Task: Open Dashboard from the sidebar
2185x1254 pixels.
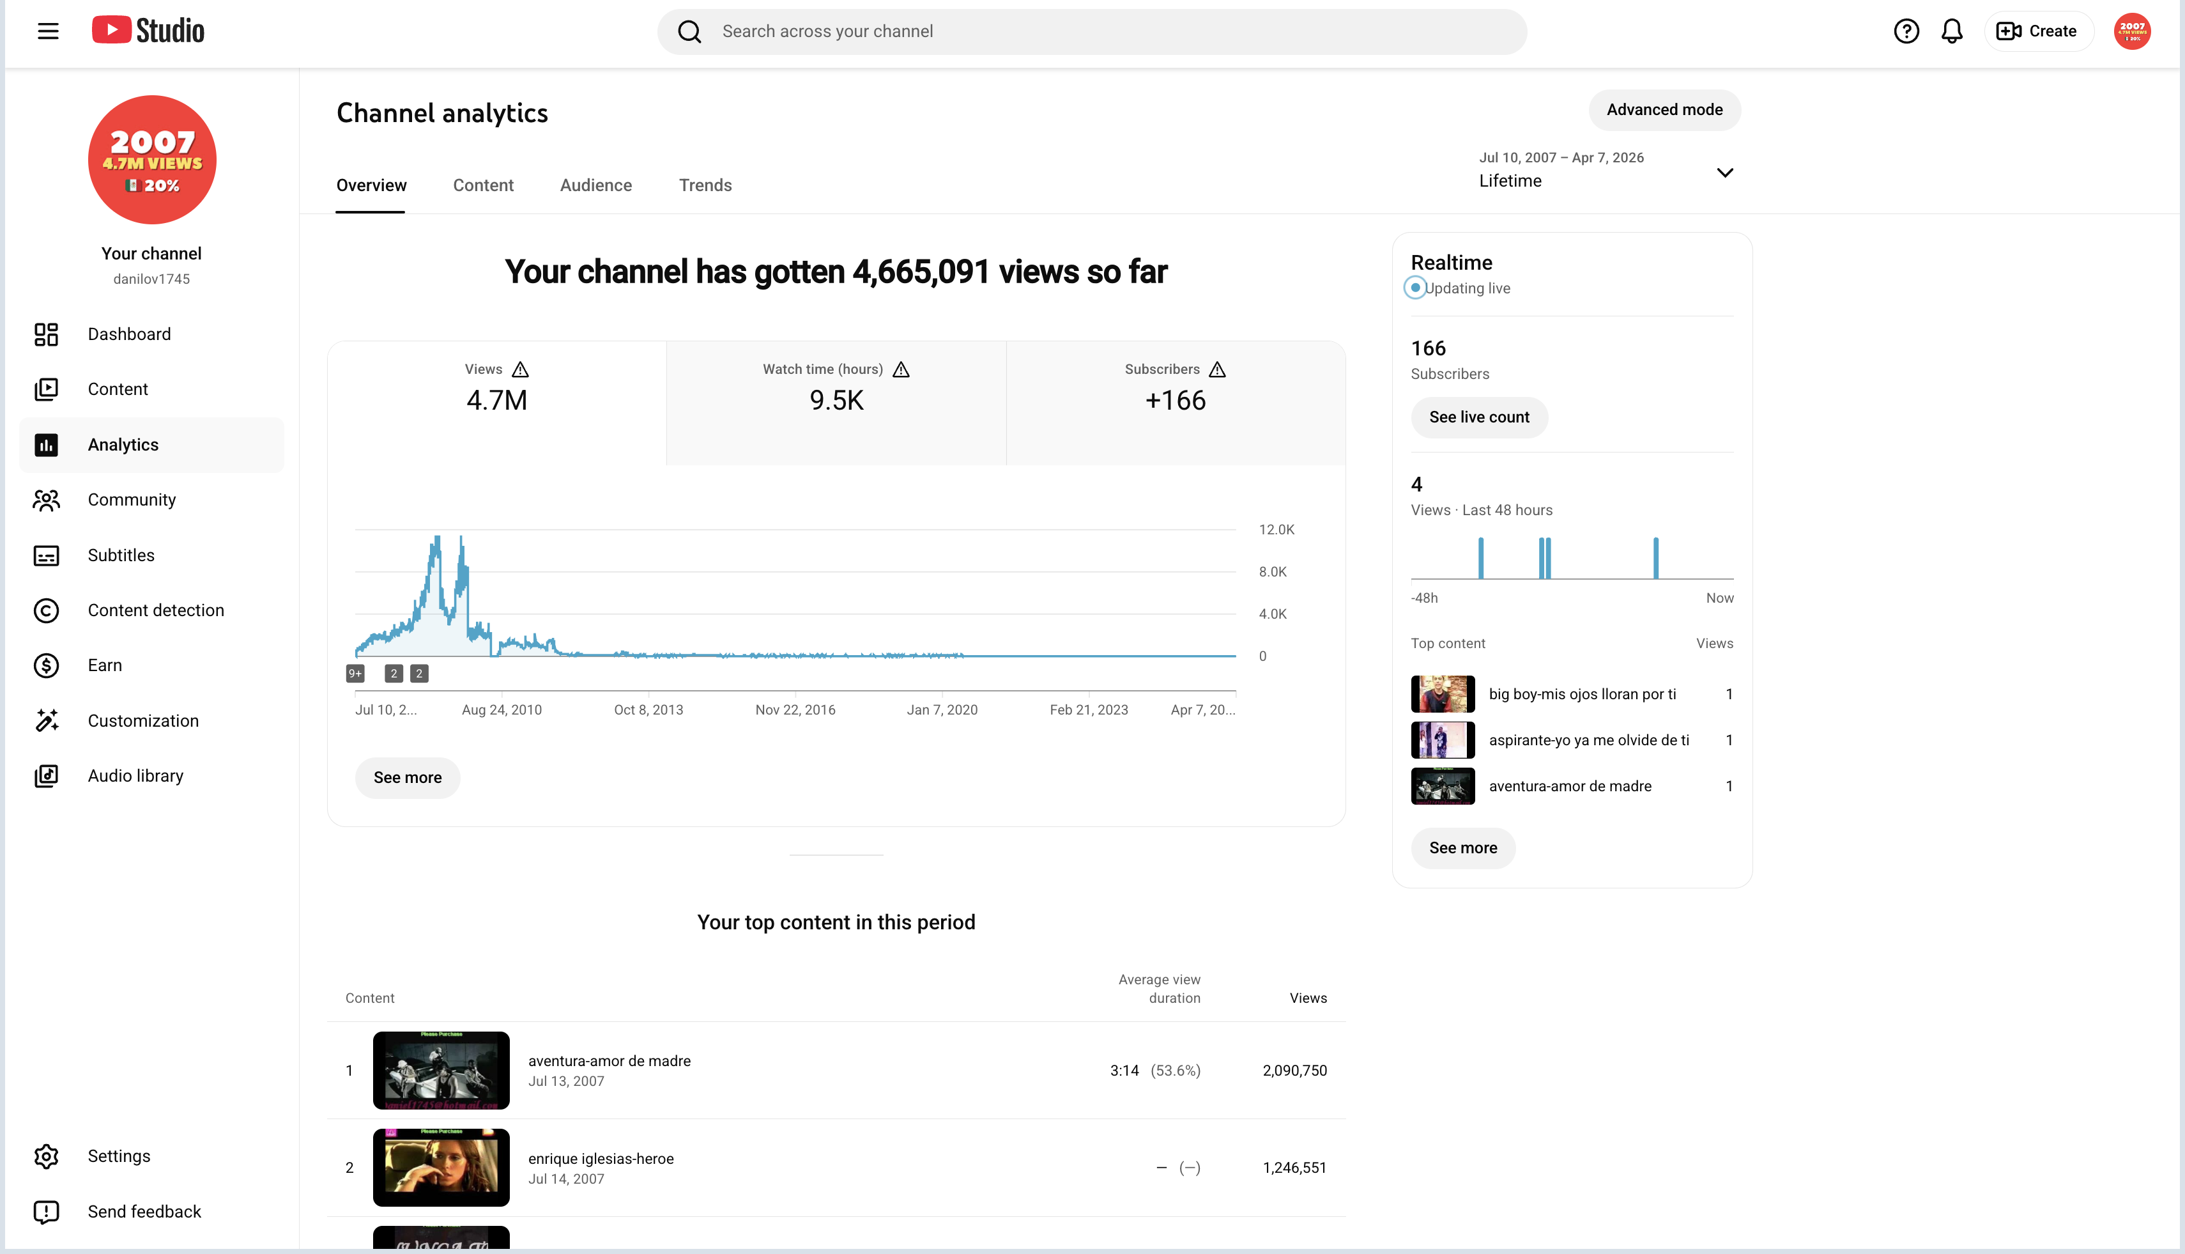Action: point(151,334)
